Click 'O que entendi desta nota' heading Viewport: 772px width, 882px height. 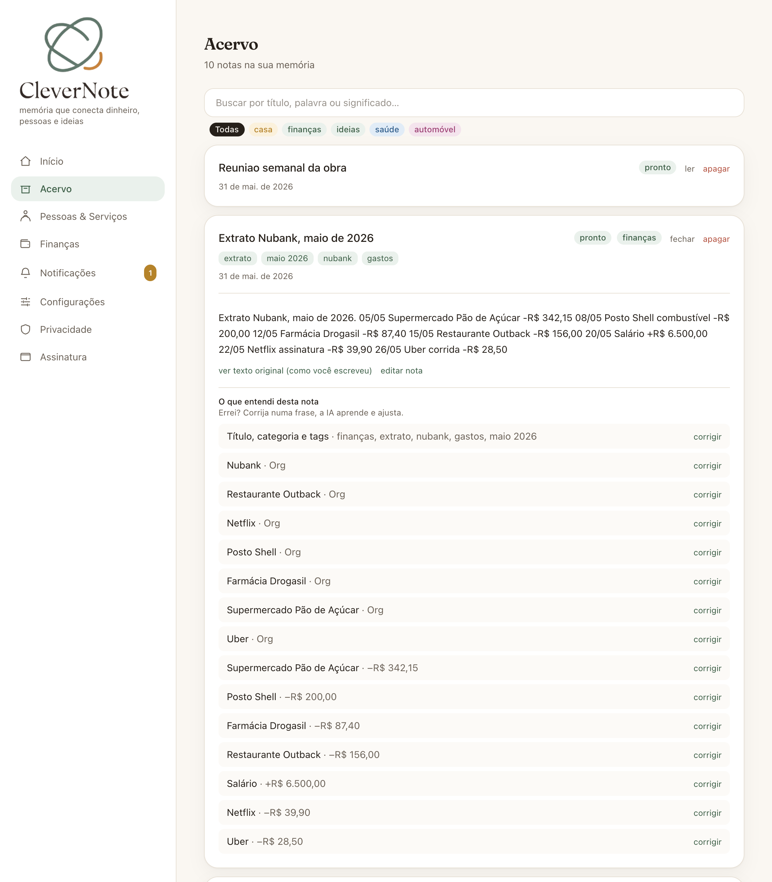click(268, 401)
